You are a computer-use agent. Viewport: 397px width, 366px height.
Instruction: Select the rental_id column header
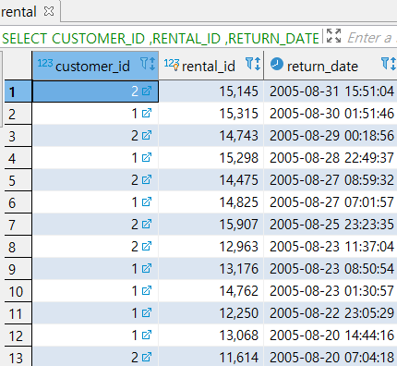point(211,66)
